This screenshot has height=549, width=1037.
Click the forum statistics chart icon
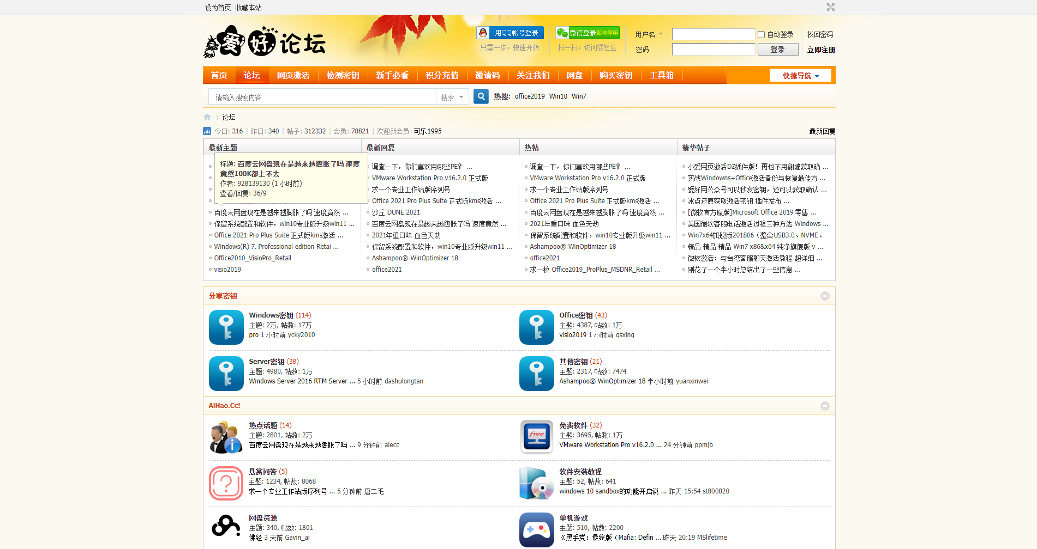207,131
